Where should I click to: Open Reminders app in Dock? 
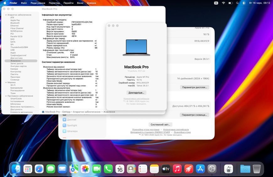click(x=143, y=169)
